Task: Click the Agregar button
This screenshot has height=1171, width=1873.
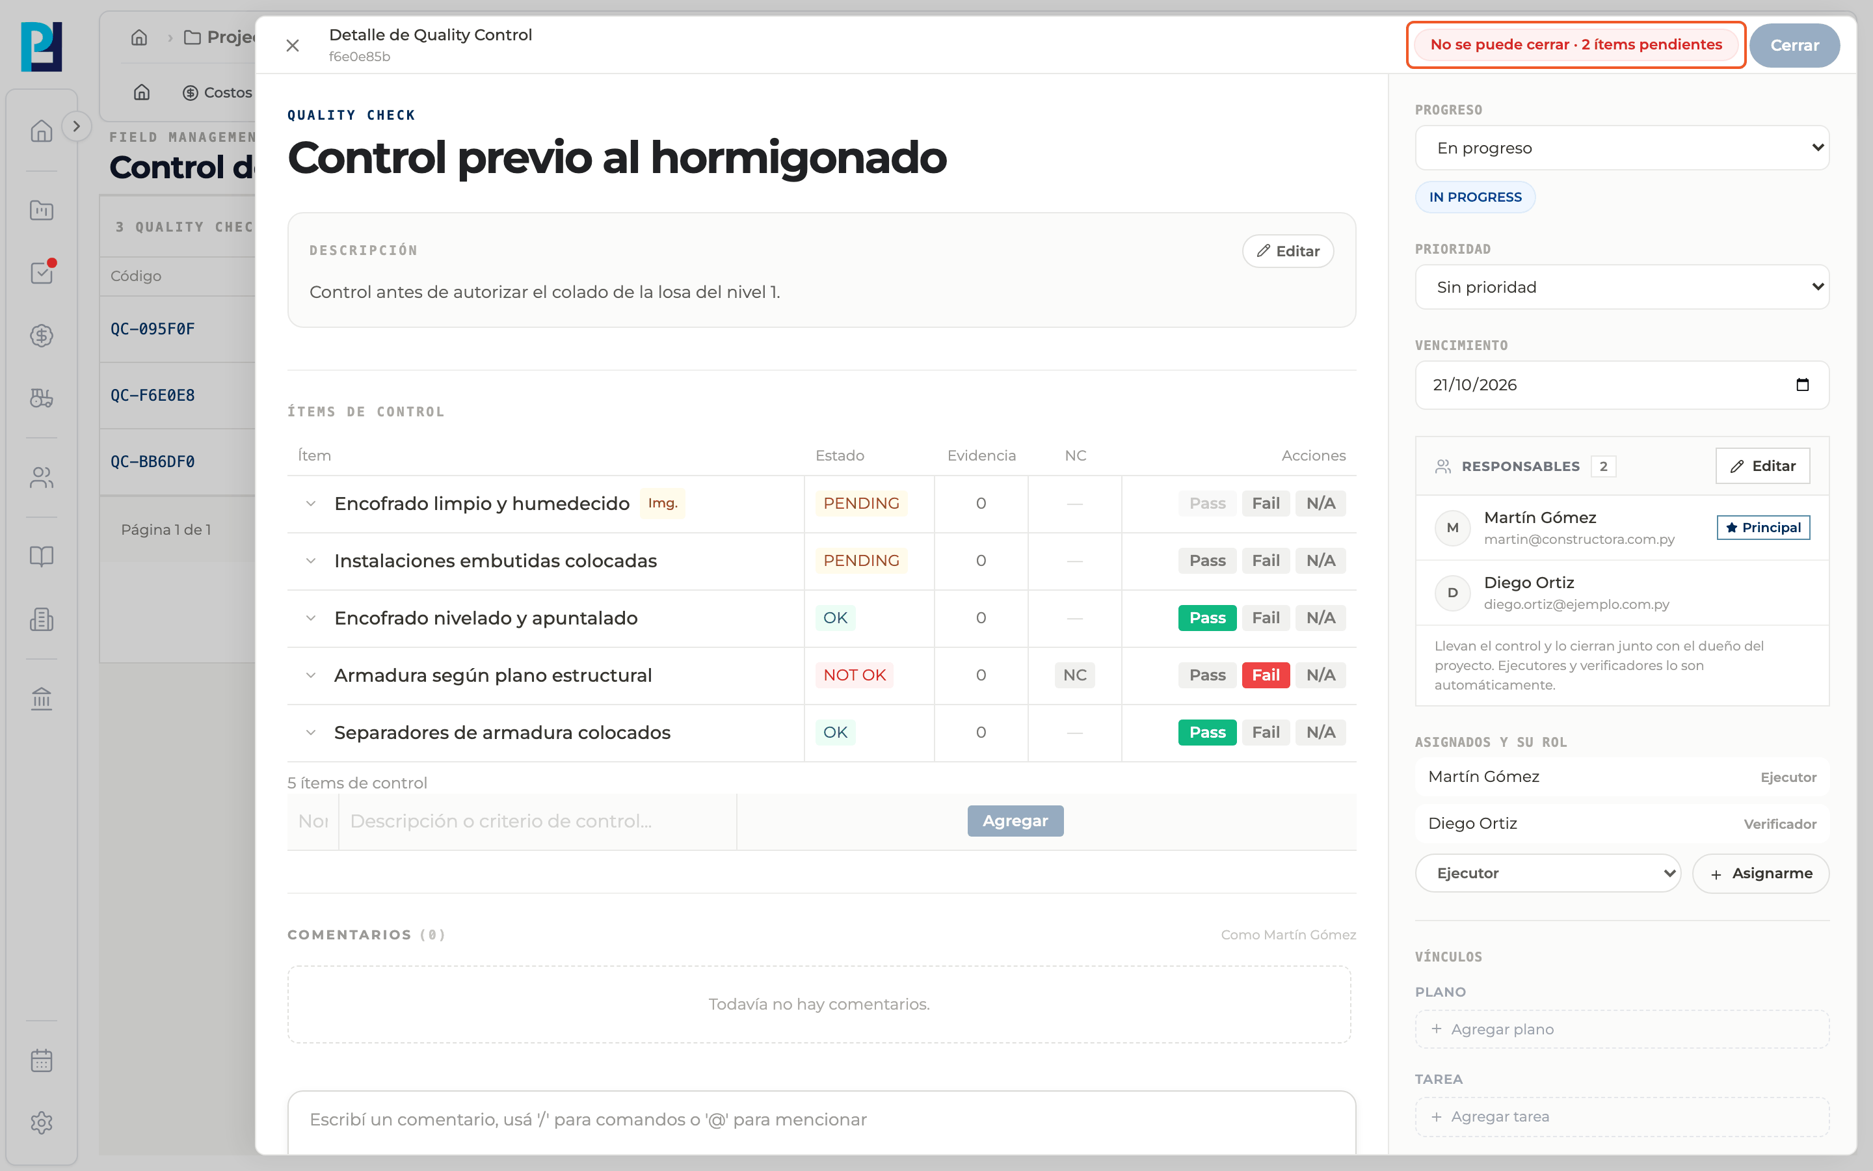Action: pyautogui.click(x=1015, y=821)
